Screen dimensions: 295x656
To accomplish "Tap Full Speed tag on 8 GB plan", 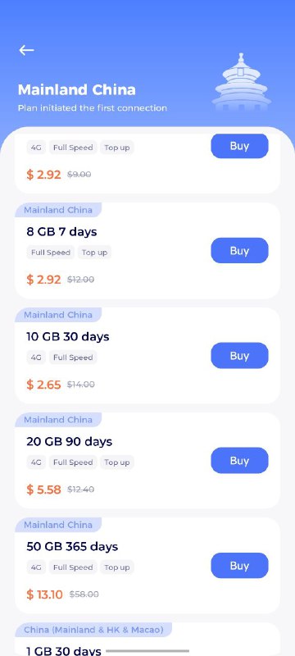I will [51, 253].
